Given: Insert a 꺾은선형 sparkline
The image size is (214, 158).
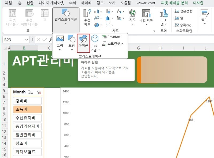Looking at the screenshot, I should click(184, 11).
